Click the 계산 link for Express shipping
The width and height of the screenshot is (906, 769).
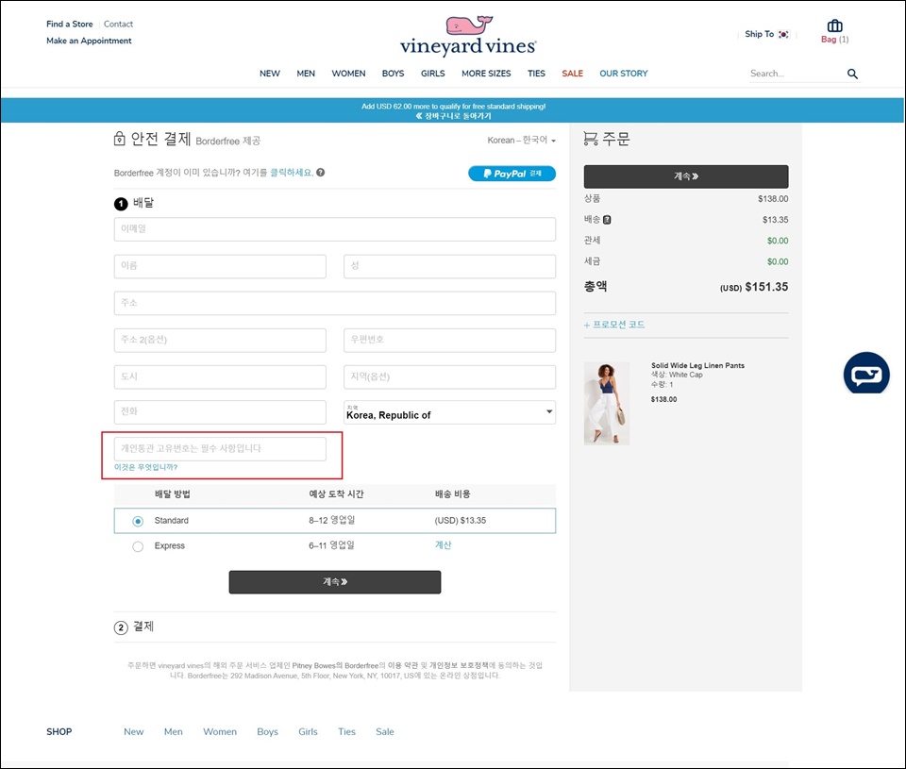pos(443,544)
